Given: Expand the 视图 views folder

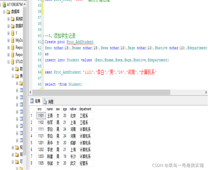Looking at the screenshot, I should [13, 147].
